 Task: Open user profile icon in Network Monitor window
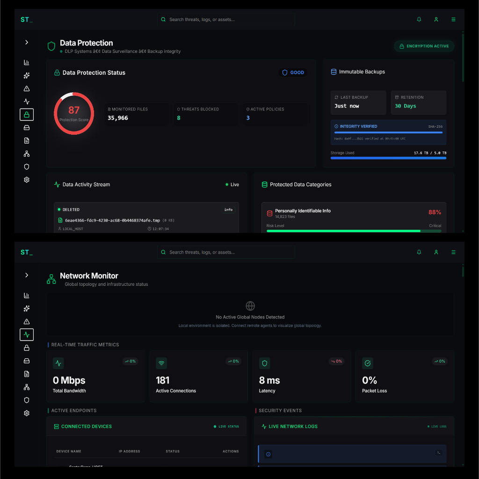click(x=436, y=252)
